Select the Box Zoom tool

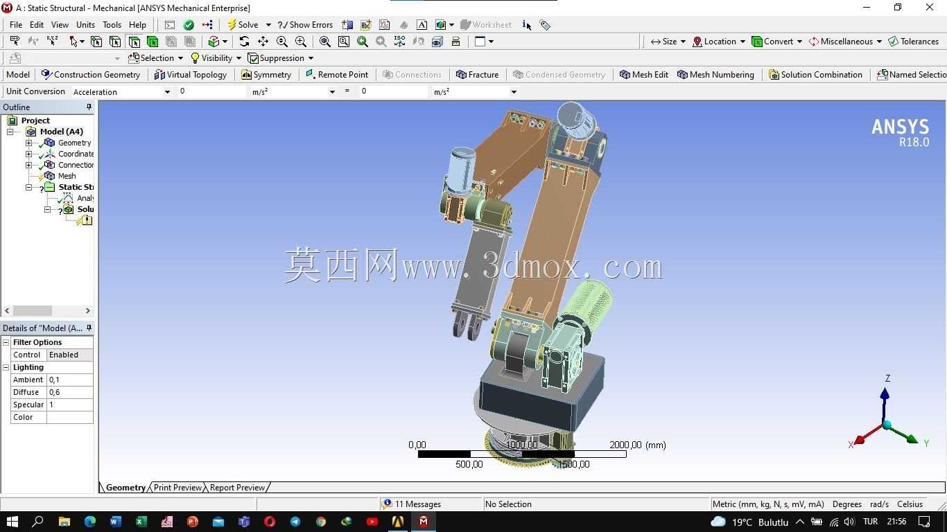[x=300, y=42]
